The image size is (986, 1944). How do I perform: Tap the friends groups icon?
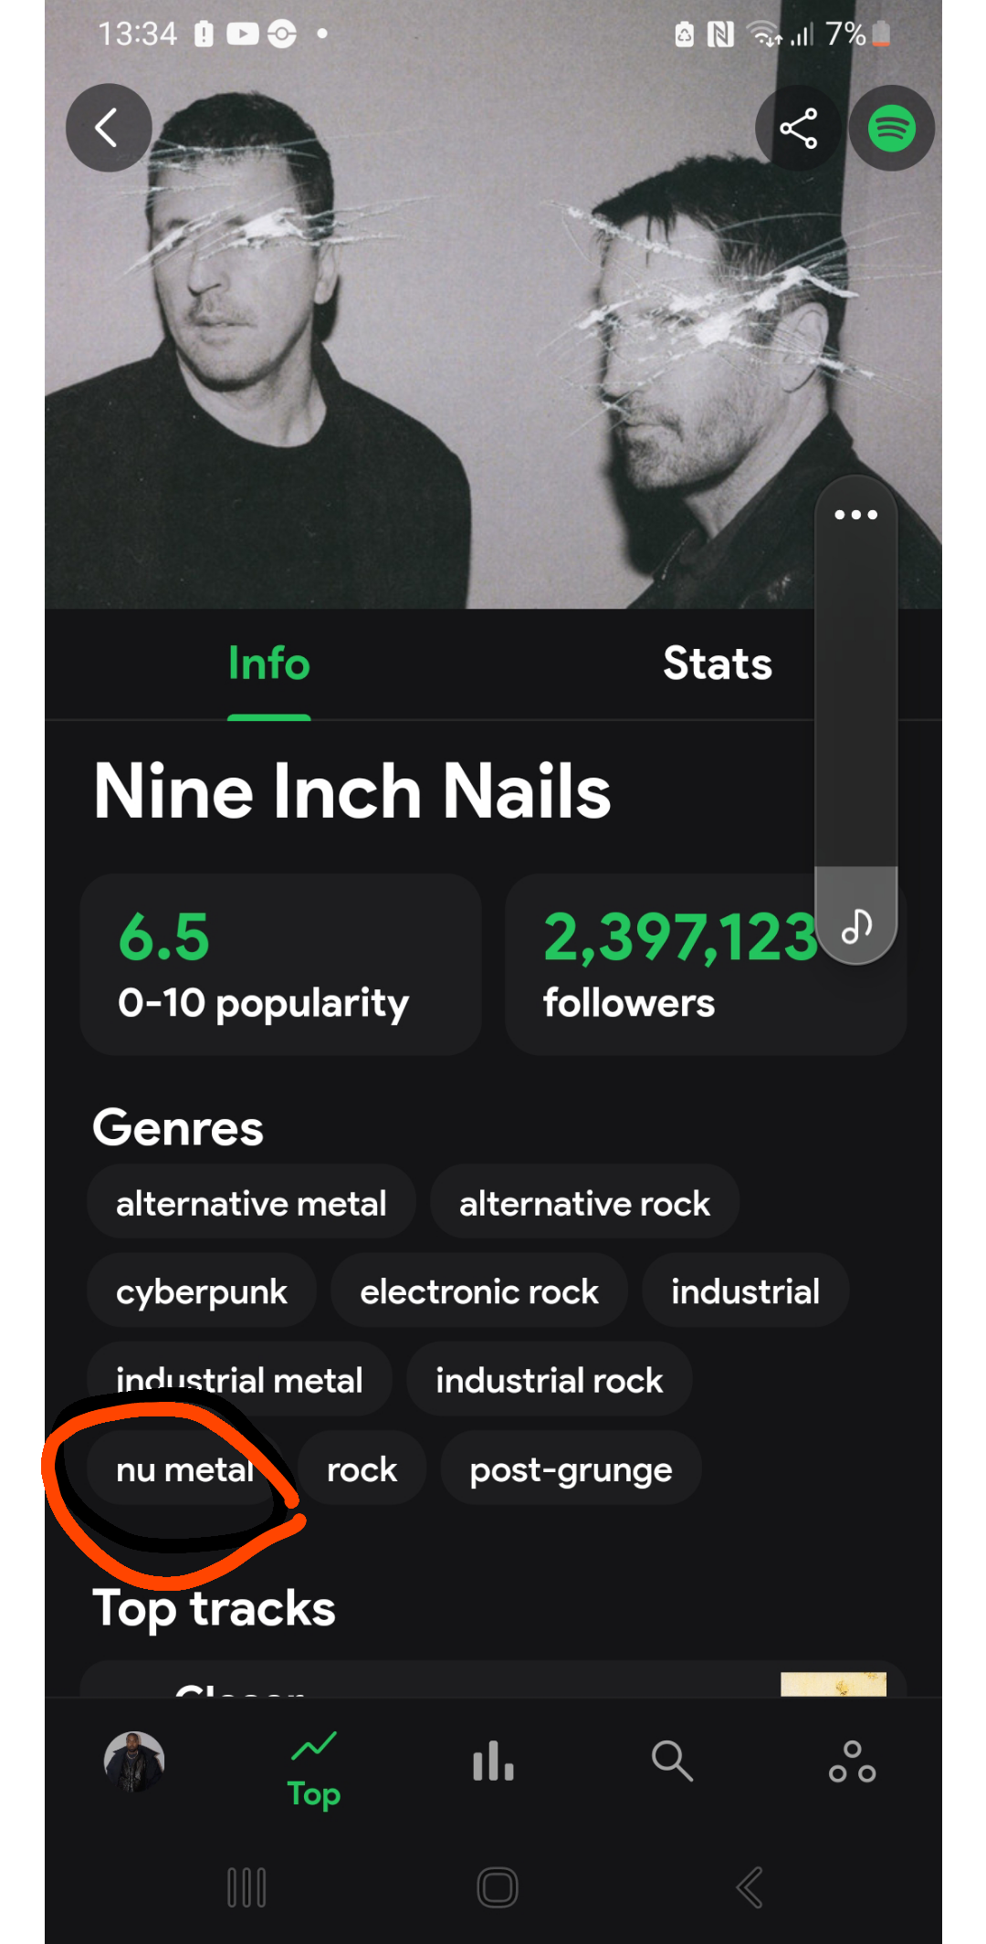pos(851,1761)
